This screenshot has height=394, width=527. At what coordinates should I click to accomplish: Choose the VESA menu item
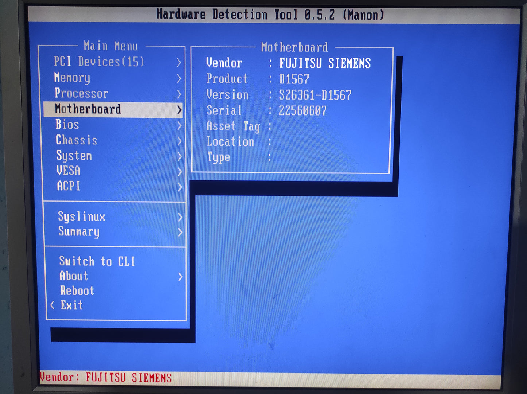(x=68, y=171)
